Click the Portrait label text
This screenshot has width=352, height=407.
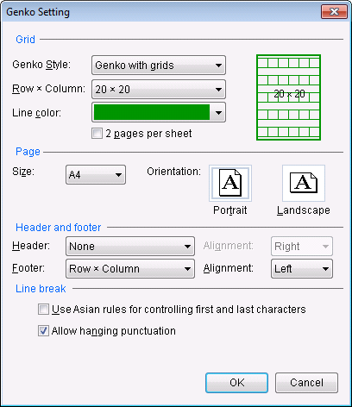pyautogui.click(x=230, y=210)
